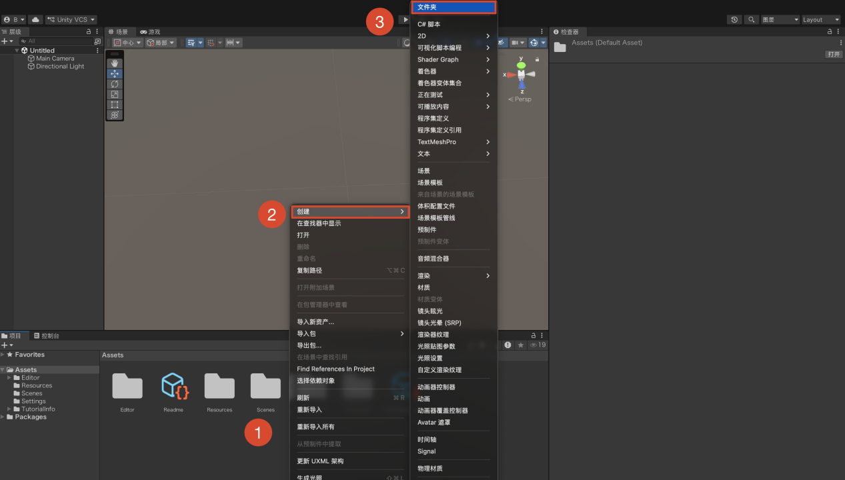This screenshot has height=480, width=845.
Task: Click the red X axis of gizmo
Action: 510,75
